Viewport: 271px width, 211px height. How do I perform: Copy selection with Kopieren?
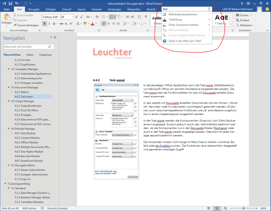coord(20,20)
